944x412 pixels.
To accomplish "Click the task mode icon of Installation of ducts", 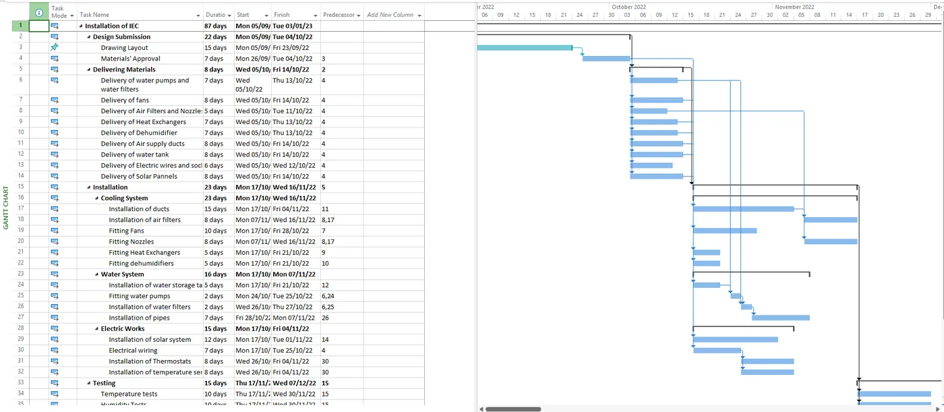I will pyautogui.click(x=55, y=209).
